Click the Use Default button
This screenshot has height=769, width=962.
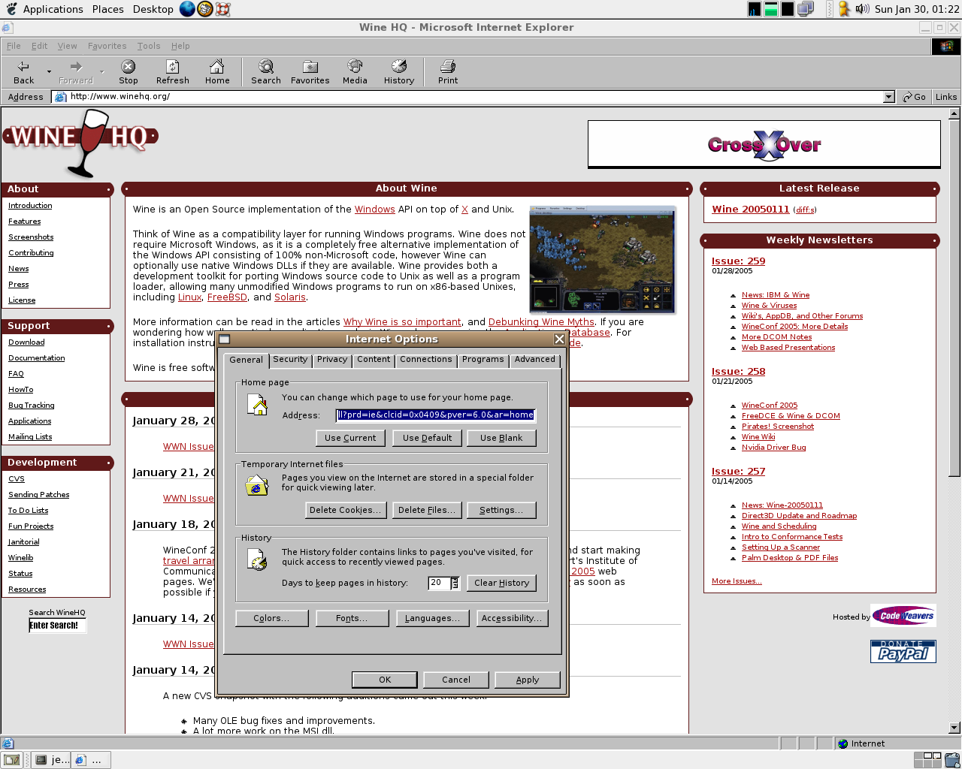(427, 438)
